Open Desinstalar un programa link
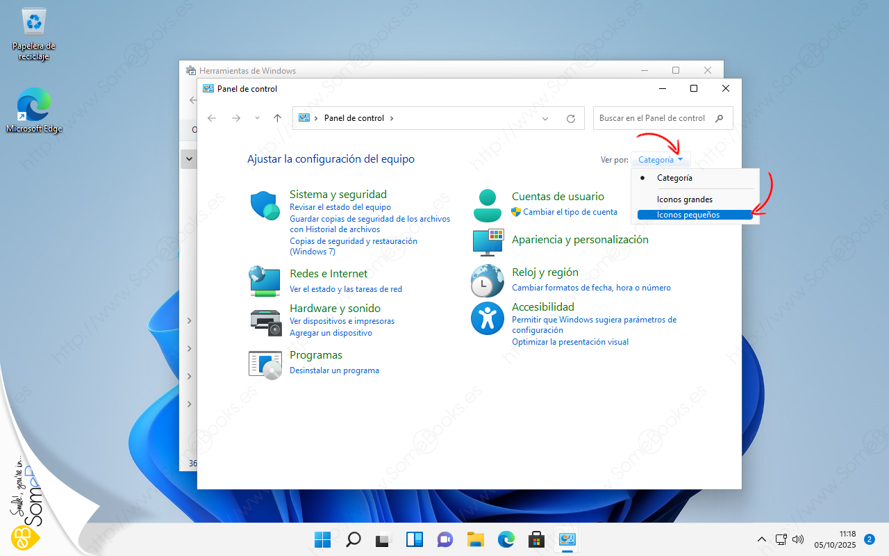The height and width of the screenshot is (556, 889). (x=334, y=370)
